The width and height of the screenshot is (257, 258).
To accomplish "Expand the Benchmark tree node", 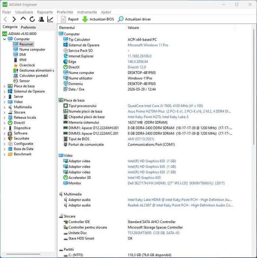I will 4,154.
